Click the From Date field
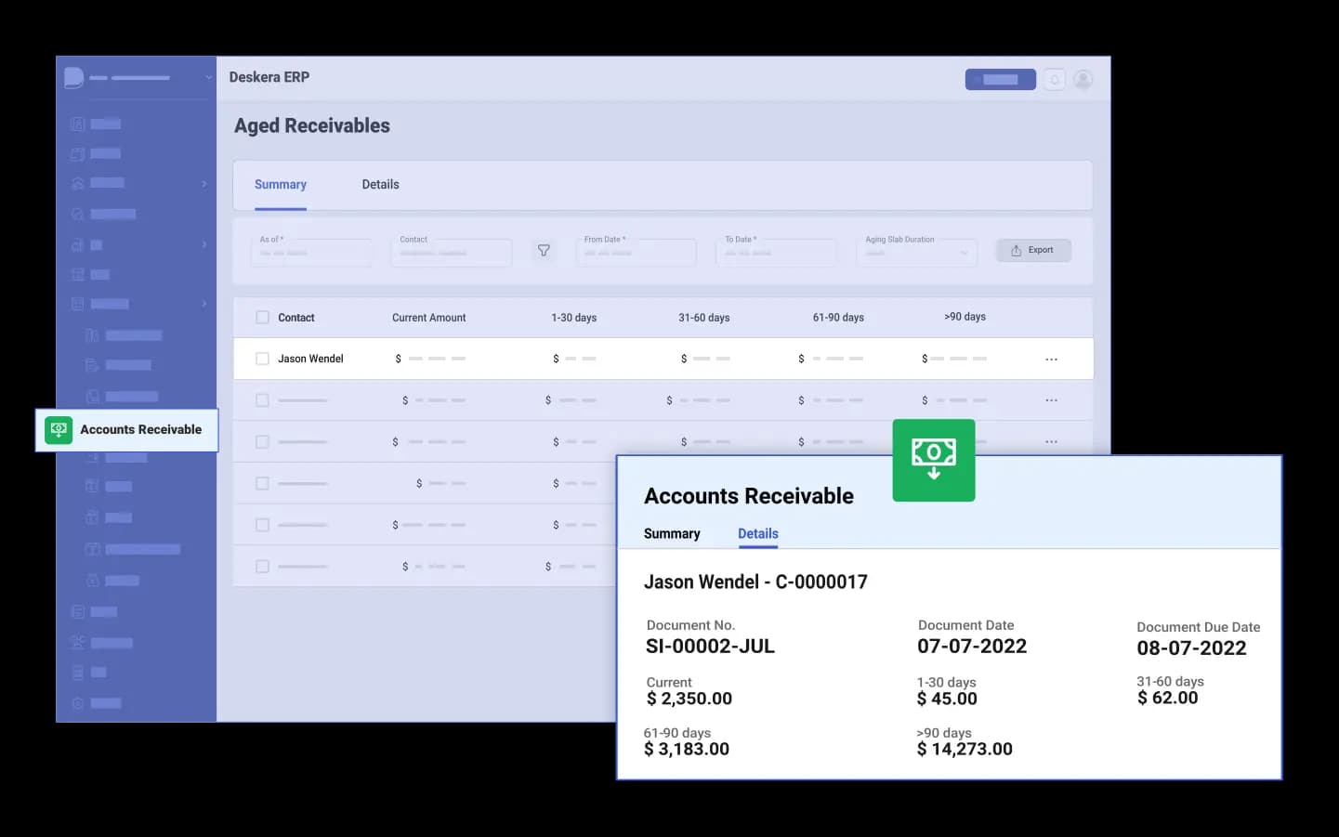 [x=636, y=251]
